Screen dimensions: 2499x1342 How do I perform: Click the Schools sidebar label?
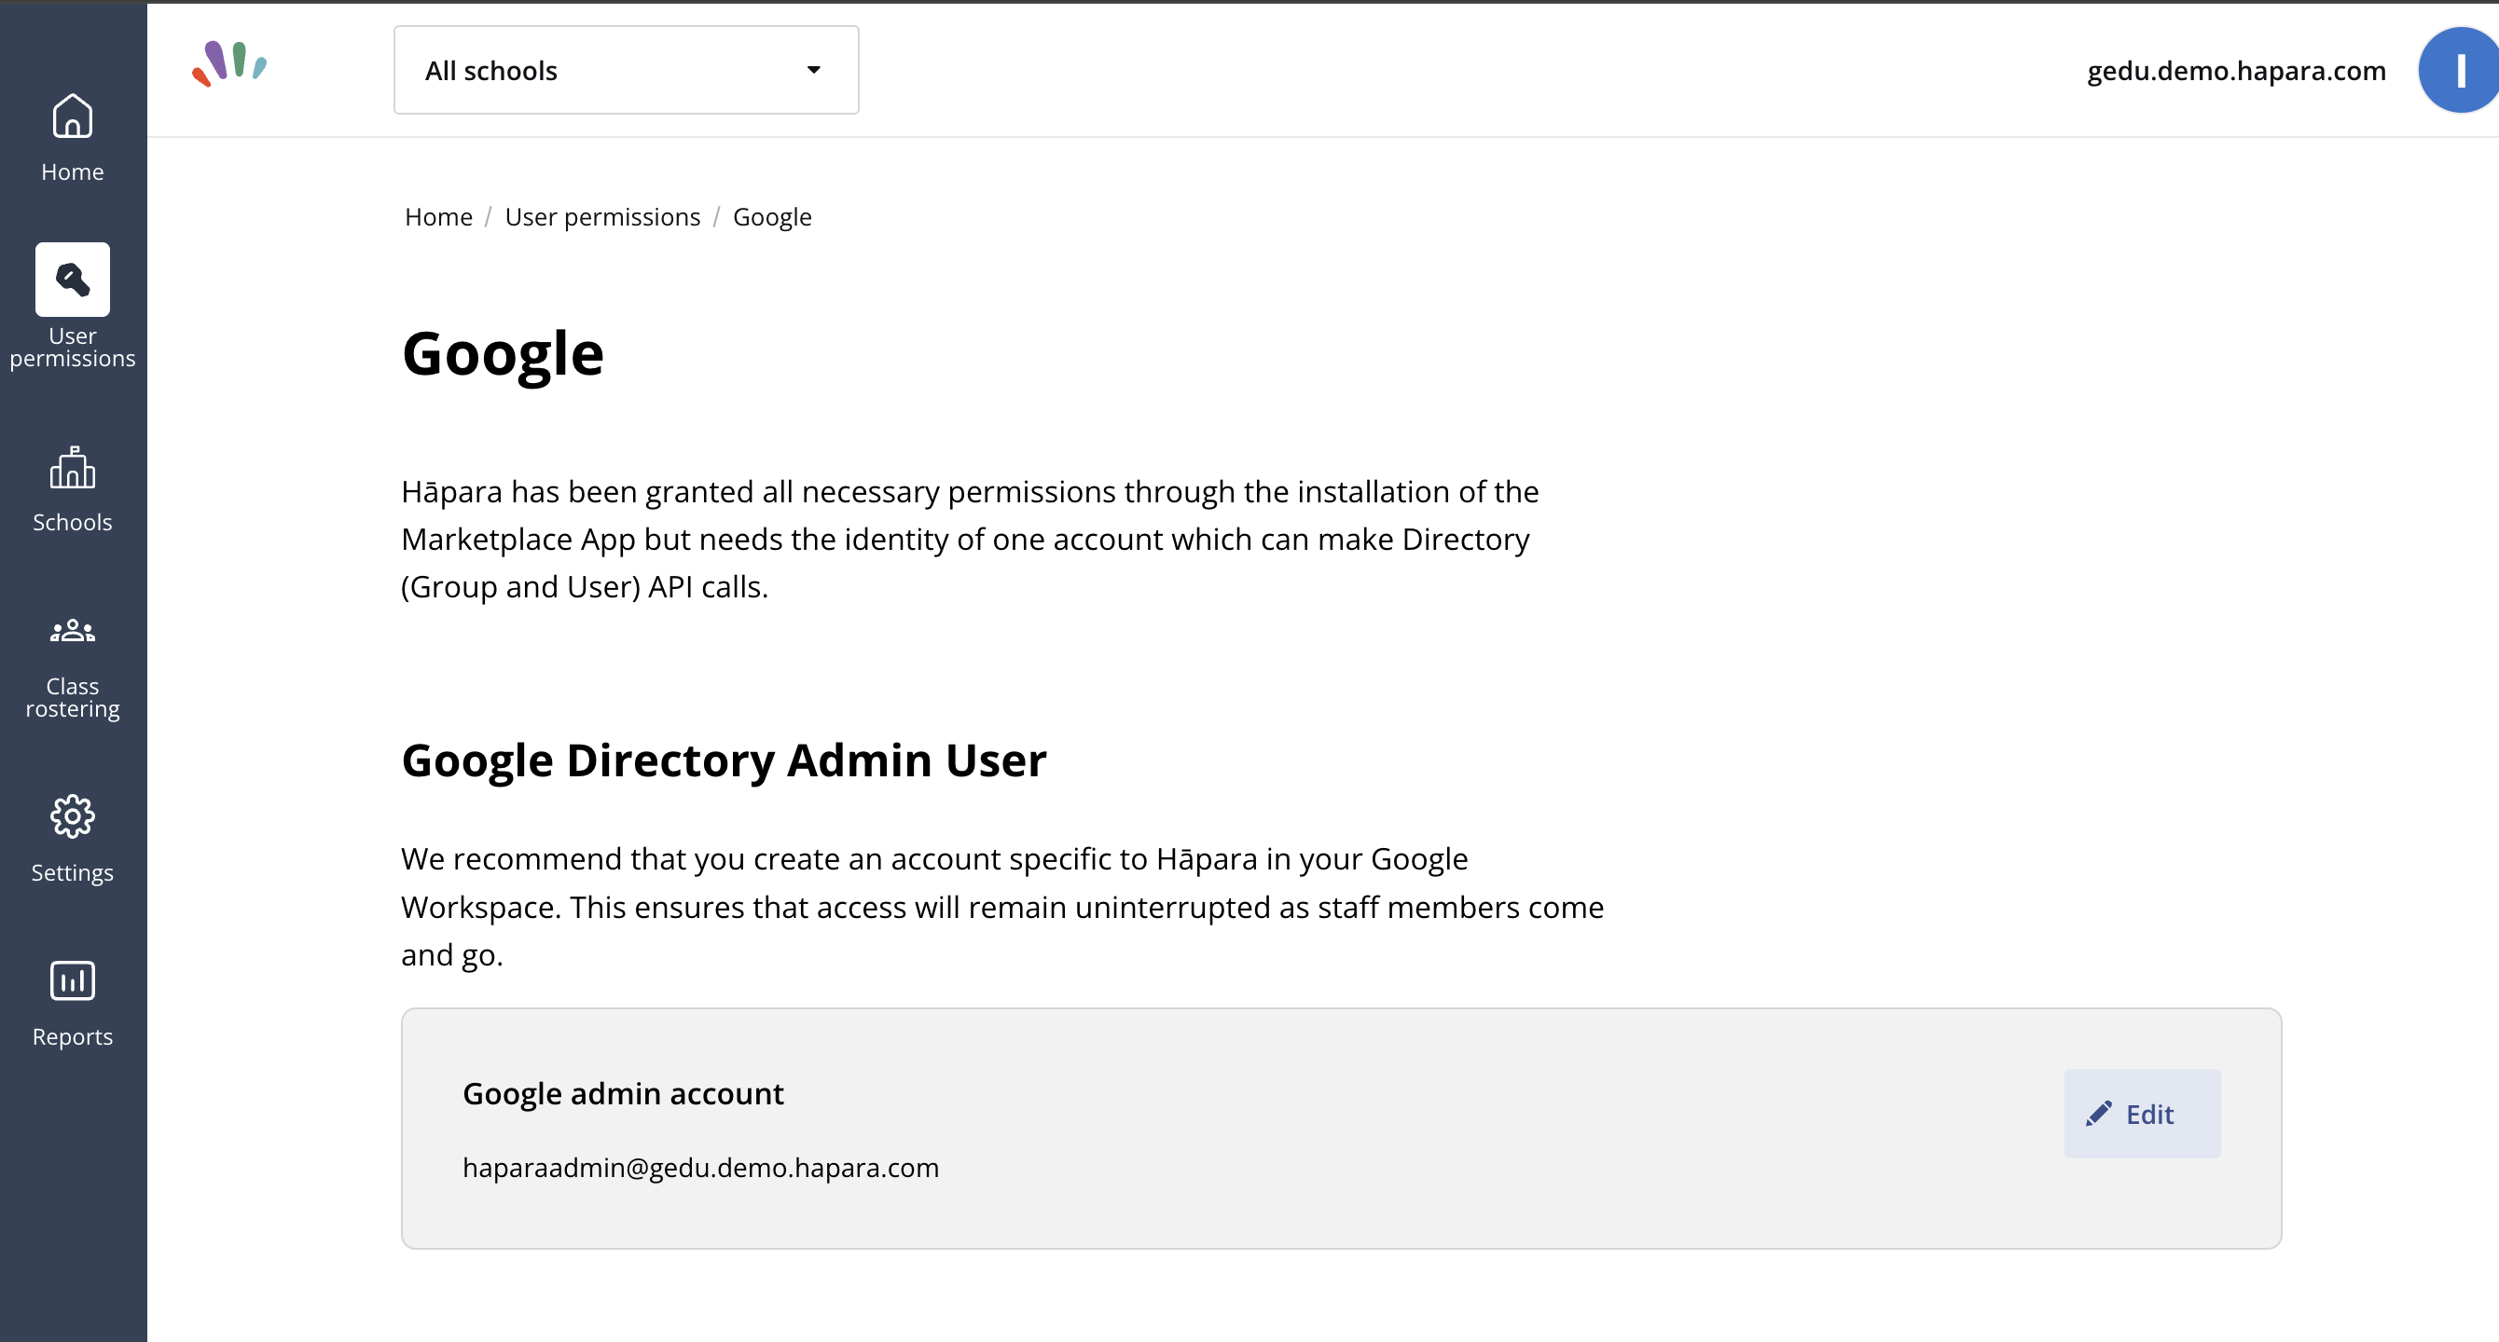pos(73,523)
